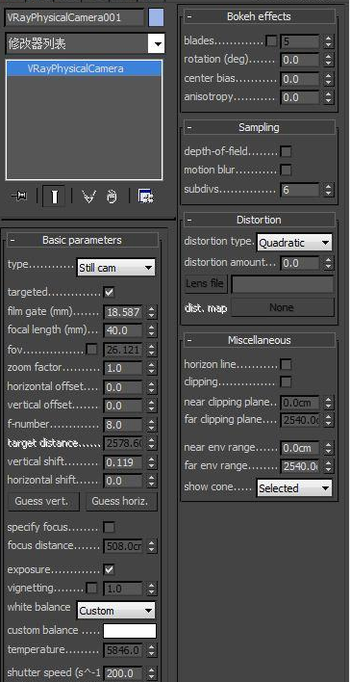This screenshot has width=350, height=682.
Task: Click the temperature spinner arrows
Action: coord(151,650)
